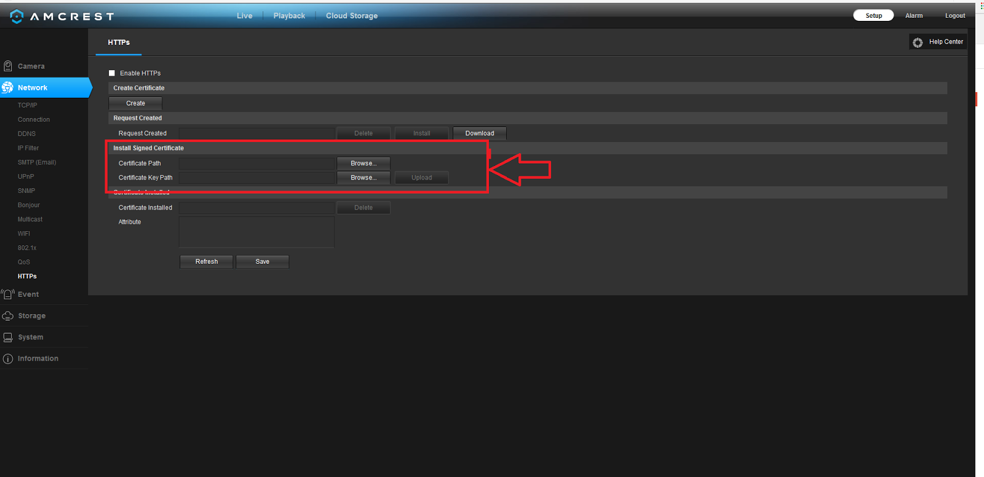The image size is (984, 477).
Task: Select HTTPs in the Network submenu
Action: [x=27, y=277]
